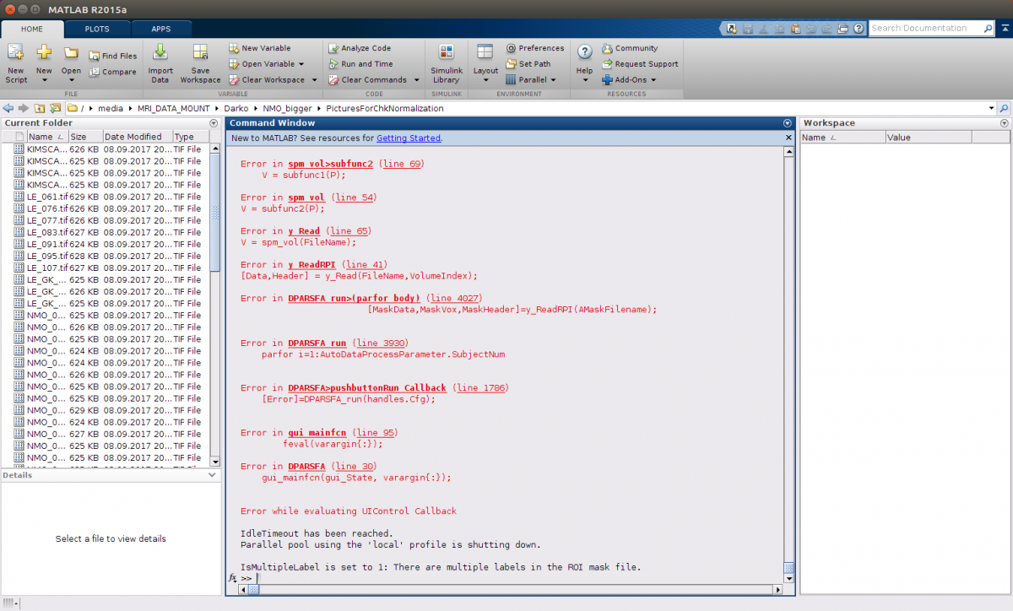Minimize the toolstrip with the collapse arrow
This screenshot has width=1013, height=611.
tap(1004, 28)
